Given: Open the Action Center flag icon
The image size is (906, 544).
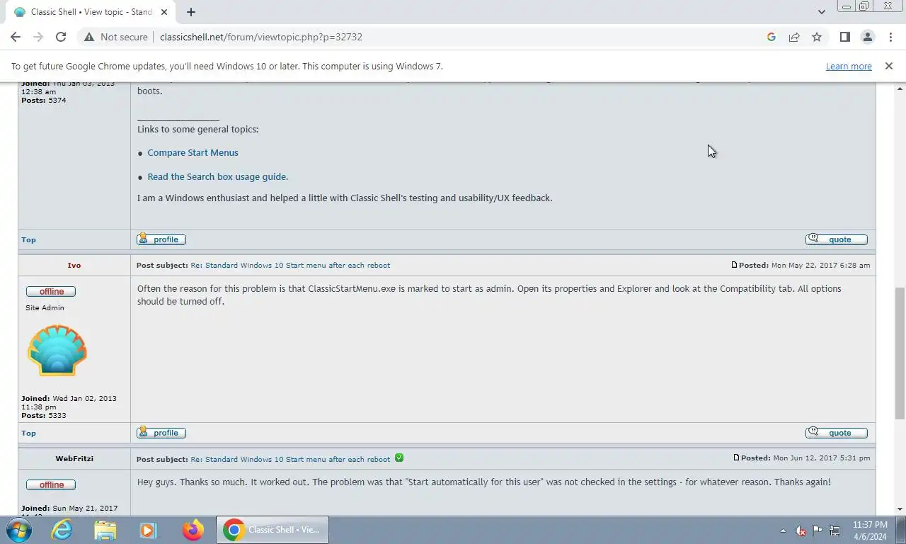Looking at the screenshot, I should click(817, 531).
